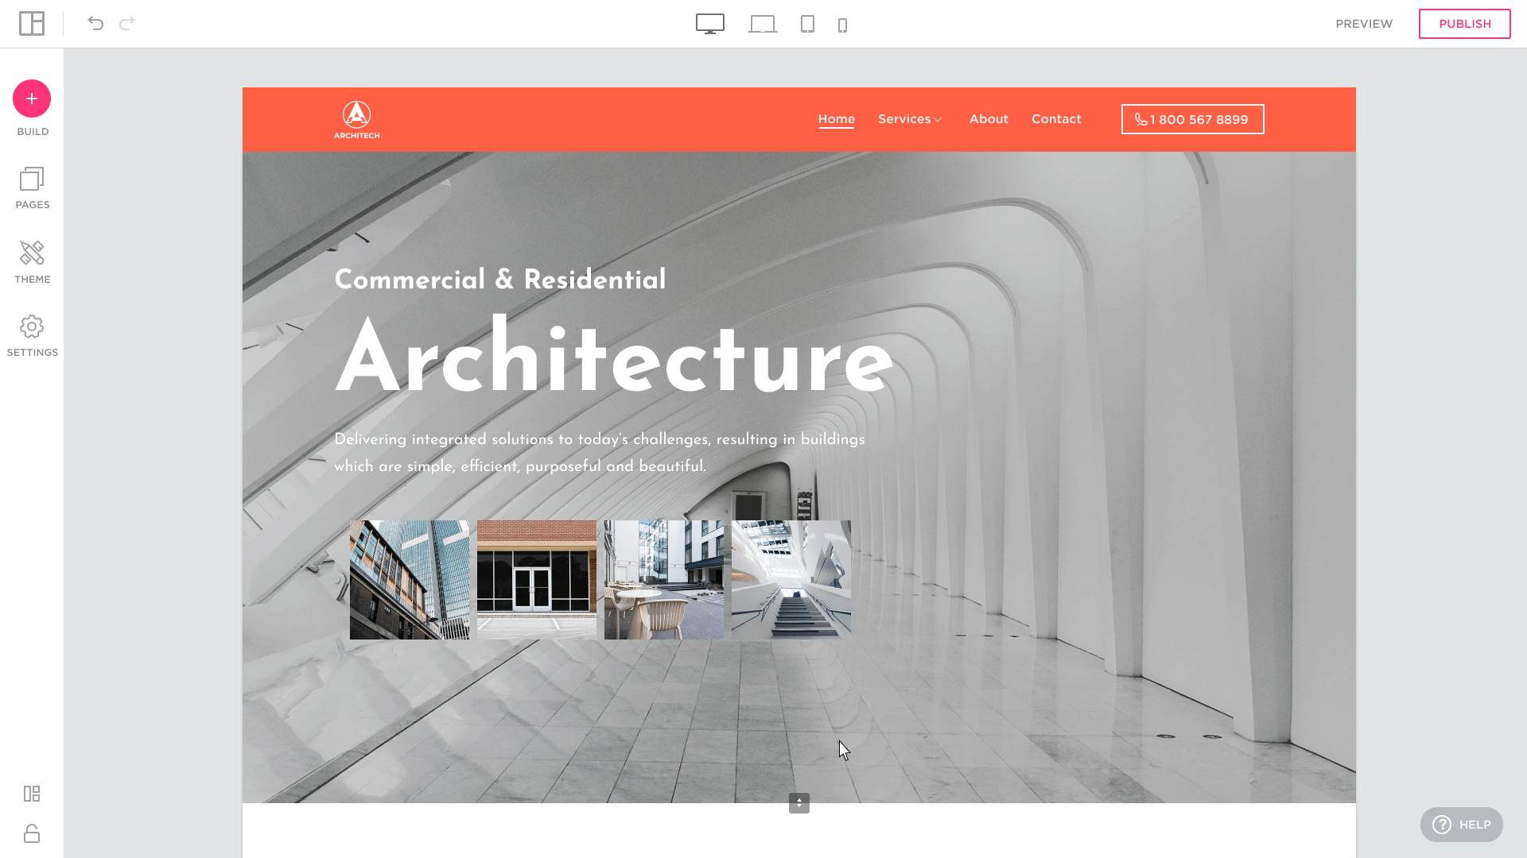Expand the Services navigation dropdown
This screenshot has height=858, width=1527.
(x=910, y=119)
